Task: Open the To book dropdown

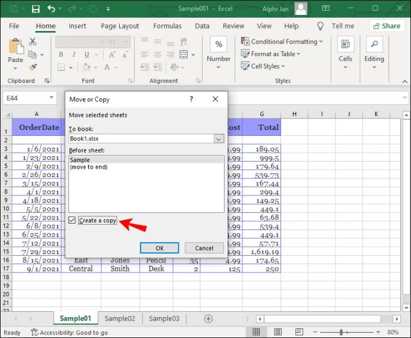Action: click(x=219, y=138)
